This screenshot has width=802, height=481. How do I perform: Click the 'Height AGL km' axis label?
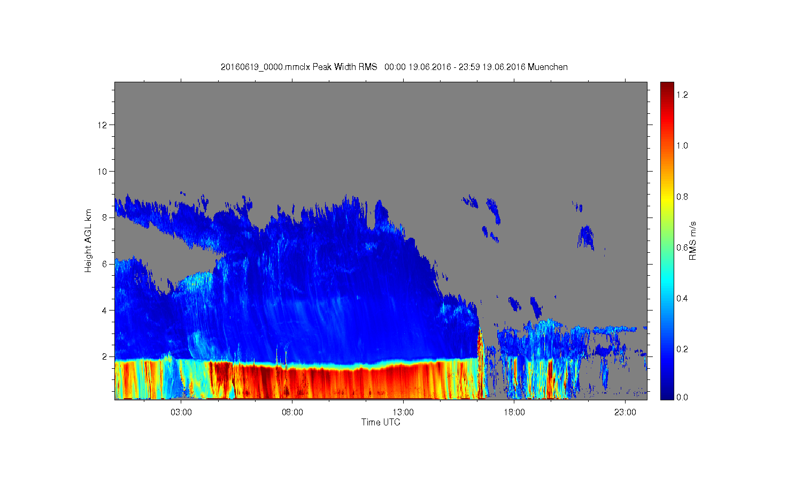click(88, 241)
